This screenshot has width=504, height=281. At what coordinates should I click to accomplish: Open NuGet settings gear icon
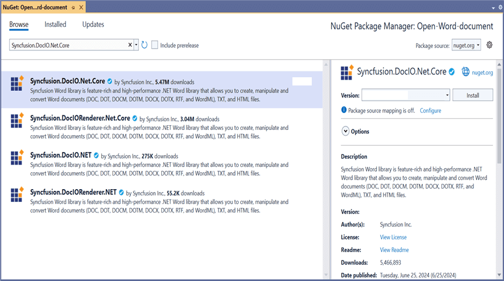(489, 45)
